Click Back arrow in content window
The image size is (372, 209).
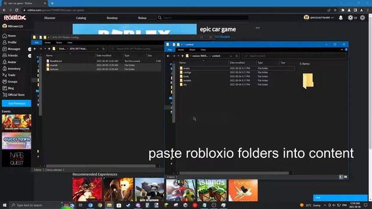pos(168,56)
